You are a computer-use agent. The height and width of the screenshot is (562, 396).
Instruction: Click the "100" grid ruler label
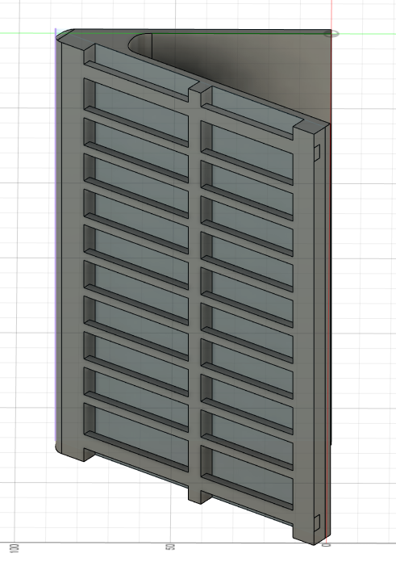[x=15, y=548]
